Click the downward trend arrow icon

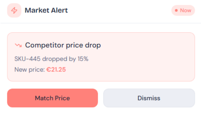tap(18, 45)
